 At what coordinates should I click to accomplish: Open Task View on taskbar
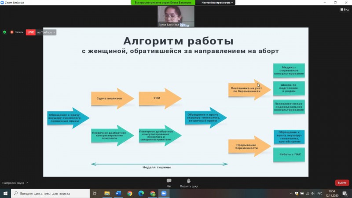95,194
